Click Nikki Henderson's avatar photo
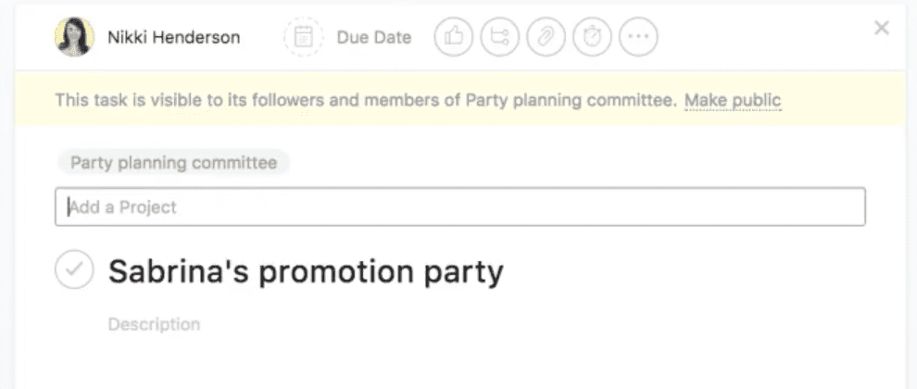This screenshot has width=917, height=389. [74, 37]
